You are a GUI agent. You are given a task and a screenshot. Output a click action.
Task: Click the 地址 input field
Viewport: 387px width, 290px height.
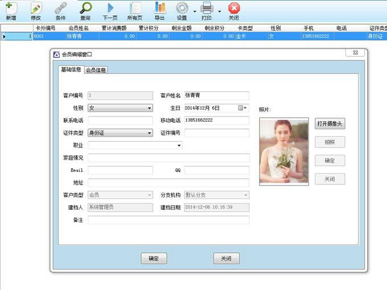(x=168, y=183)
